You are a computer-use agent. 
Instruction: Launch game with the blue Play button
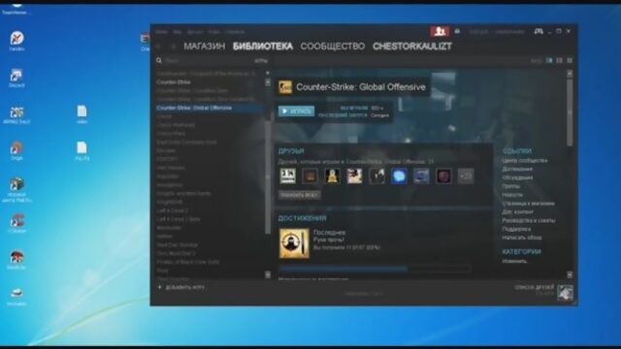pyautogui.click(x=296, y=111)
